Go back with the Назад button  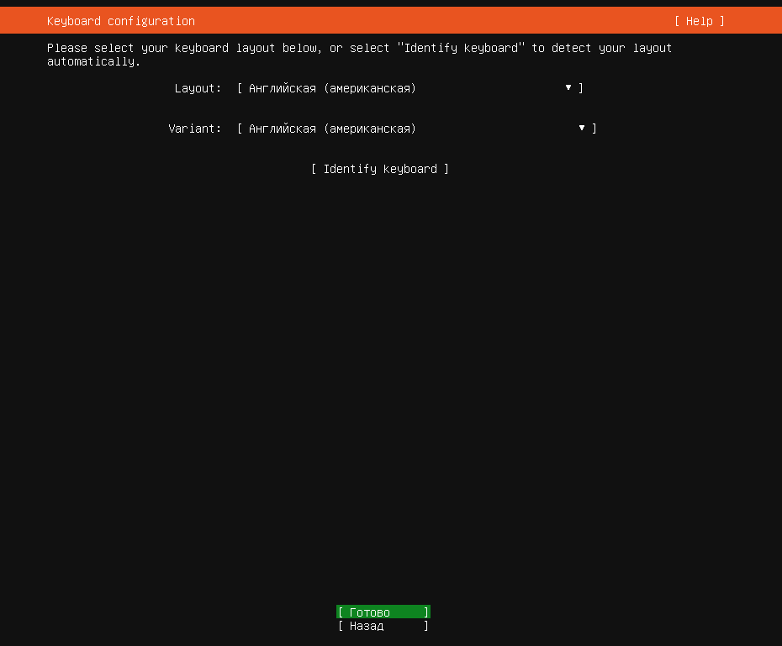[x=383, y=626]
